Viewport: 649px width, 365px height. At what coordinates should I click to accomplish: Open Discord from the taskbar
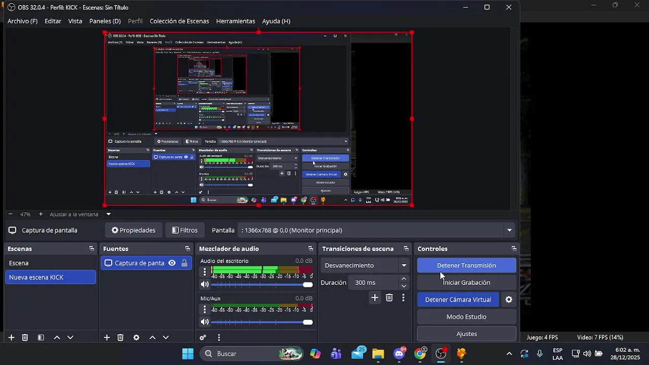coord(400,353)
